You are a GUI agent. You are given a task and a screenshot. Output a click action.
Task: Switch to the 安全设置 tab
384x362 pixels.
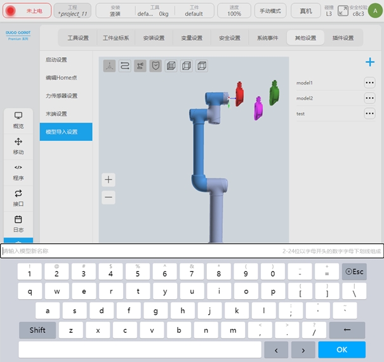point(229,38)
